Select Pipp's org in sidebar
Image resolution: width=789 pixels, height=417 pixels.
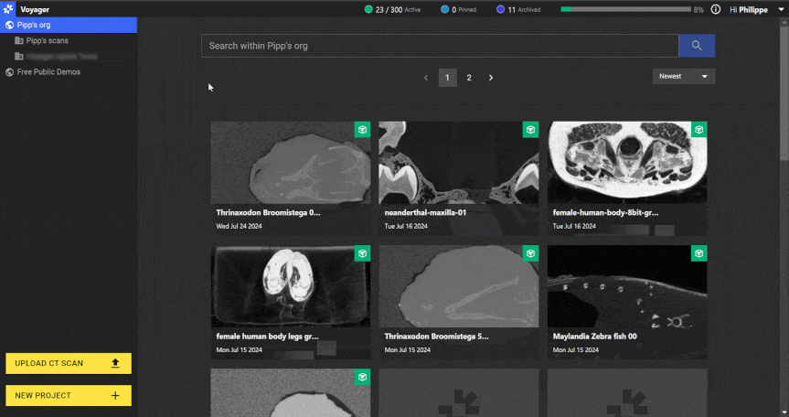coord(69,25)
